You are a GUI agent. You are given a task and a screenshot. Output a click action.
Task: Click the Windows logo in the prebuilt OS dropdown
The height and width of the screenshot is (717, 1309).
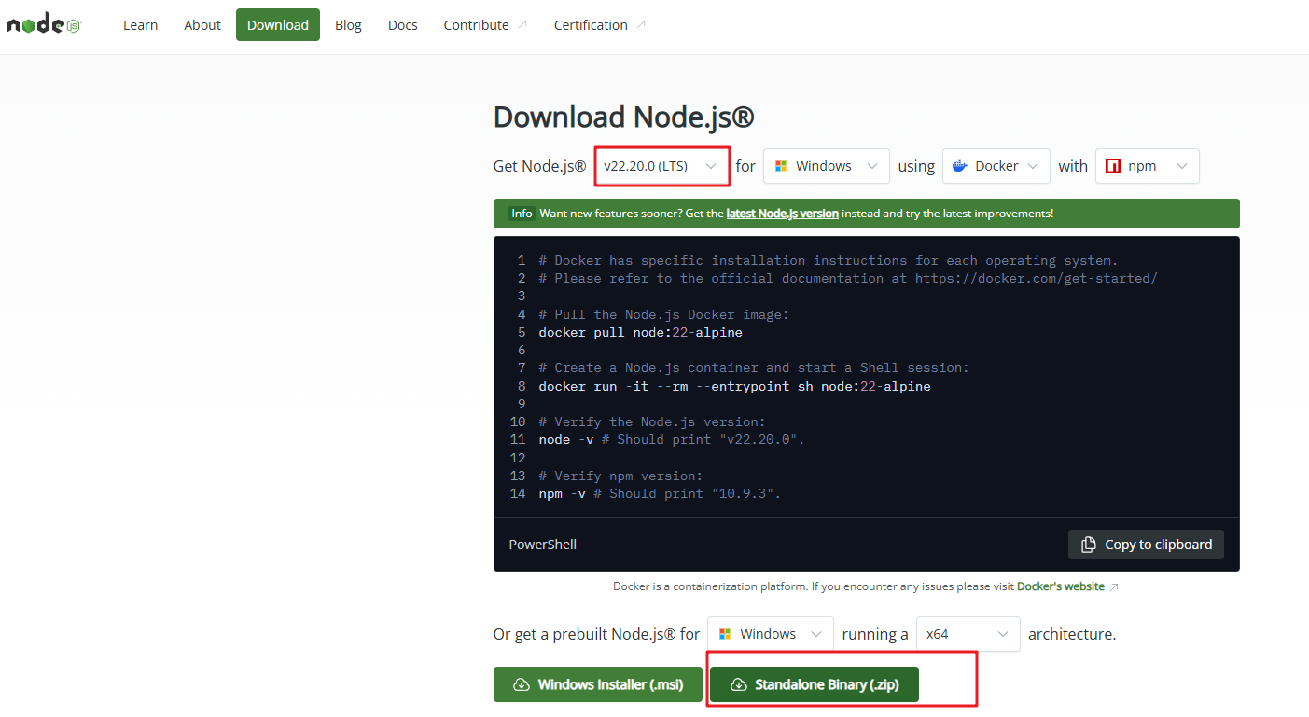tap(725, 634)
